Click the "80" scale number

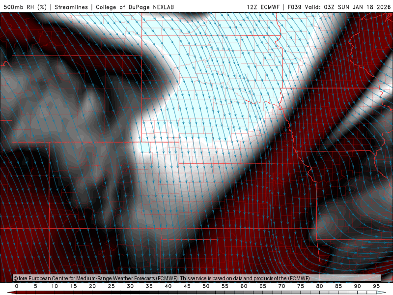320,286
